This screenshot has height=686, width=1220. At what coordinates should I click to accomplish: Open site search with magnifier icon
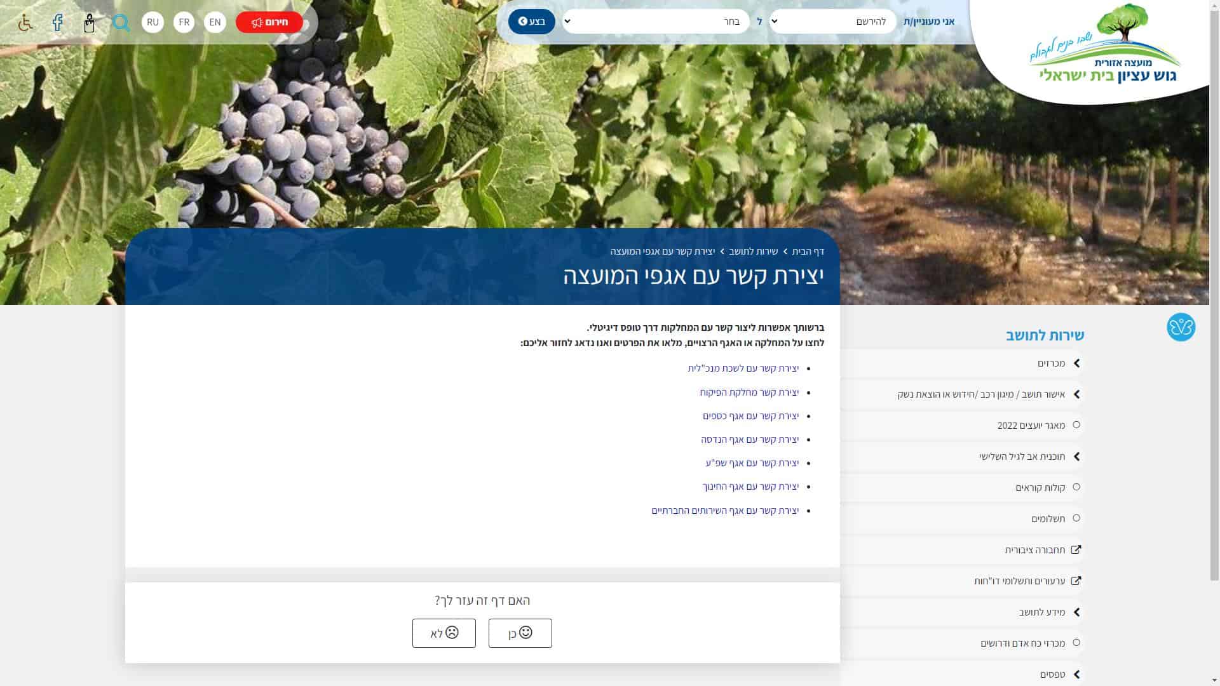[121, 23]
